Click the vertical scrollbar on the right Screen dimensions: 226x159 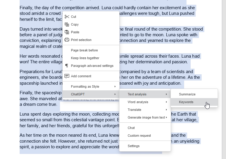[x=224, y=79]
